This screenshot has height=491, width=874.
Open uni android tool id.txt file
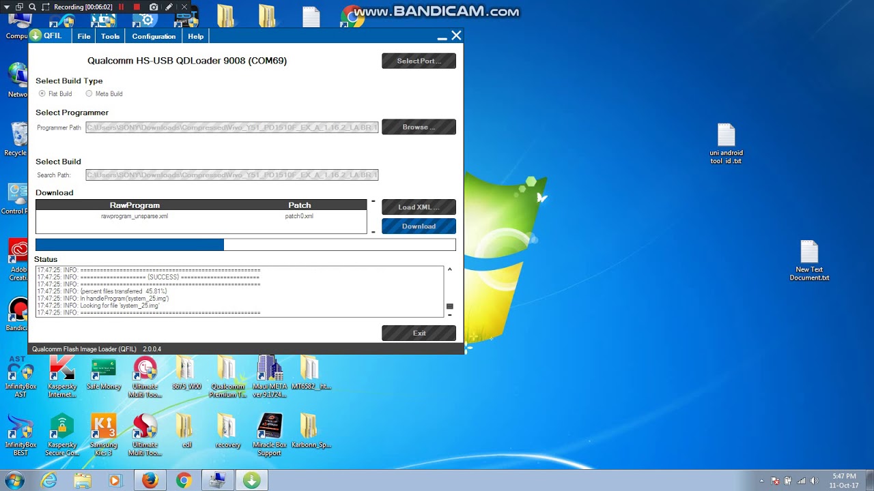click(x=726, y=144)
